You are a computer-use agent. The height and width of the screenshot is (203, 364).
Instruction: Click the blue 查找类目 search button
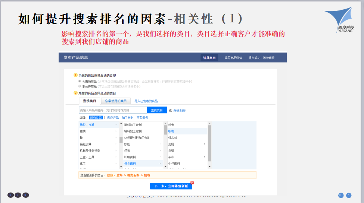[x=157, y=110]
